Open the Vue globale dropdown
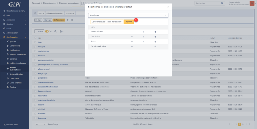 point(128,15)
